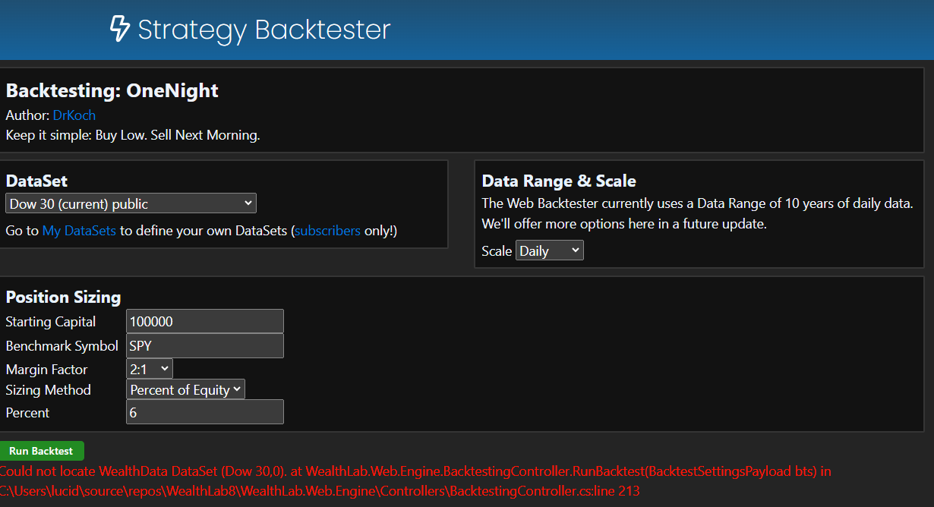The width and height of the screenshot is (934, 507).
Task: Open author DrKoch's profile link
Action: coord(74,115)
